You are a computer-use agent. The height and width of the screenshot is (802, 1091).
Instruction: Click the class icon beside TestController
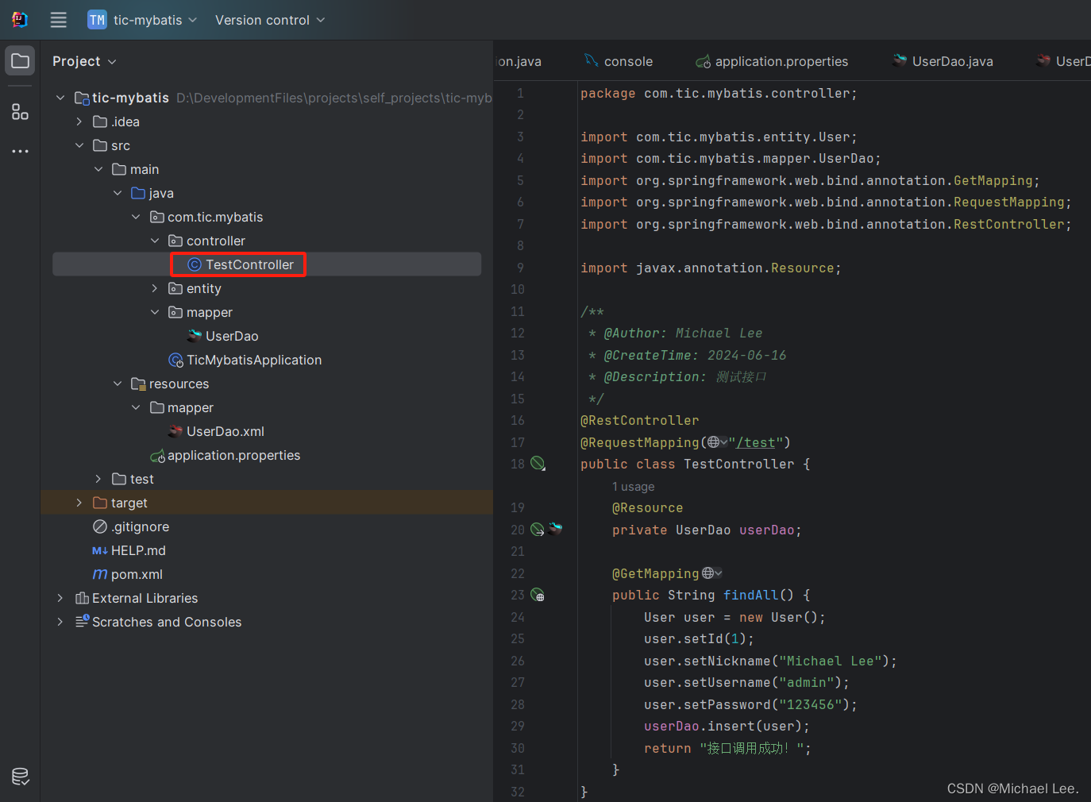click(195, 264)
